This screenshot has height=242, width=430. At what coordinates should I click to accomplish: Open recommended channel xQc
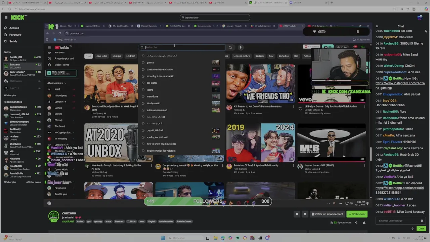(x=22, y=153)
